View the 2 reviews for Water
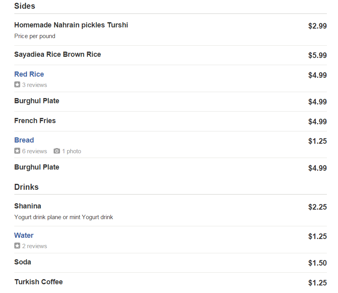The width and height of the screenshot is (338, 293). tap(35, 246)
